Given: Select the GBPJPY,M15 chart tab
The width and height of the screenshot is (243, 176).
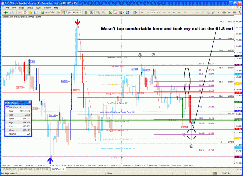Looking at the screenshot, I should coord(58,169).
